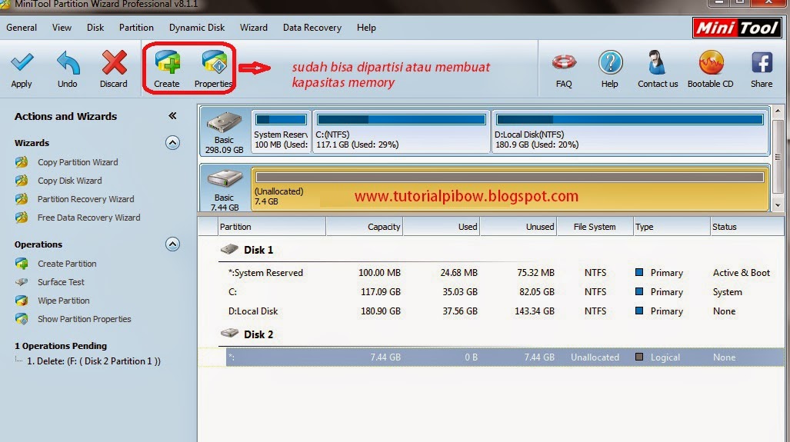The height and width of the screenshot is (442, 790).
Task: Click the Surface Test link
Action: pos(61,282)
